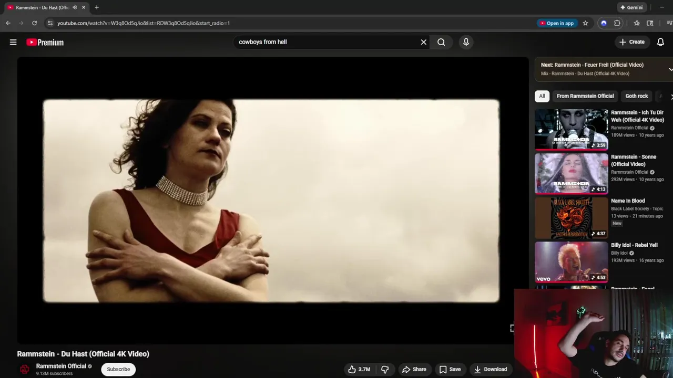Viewport: 673px width, 378px height.
Task: Go back with browser back arrow
Action: [x=8, y=23]
